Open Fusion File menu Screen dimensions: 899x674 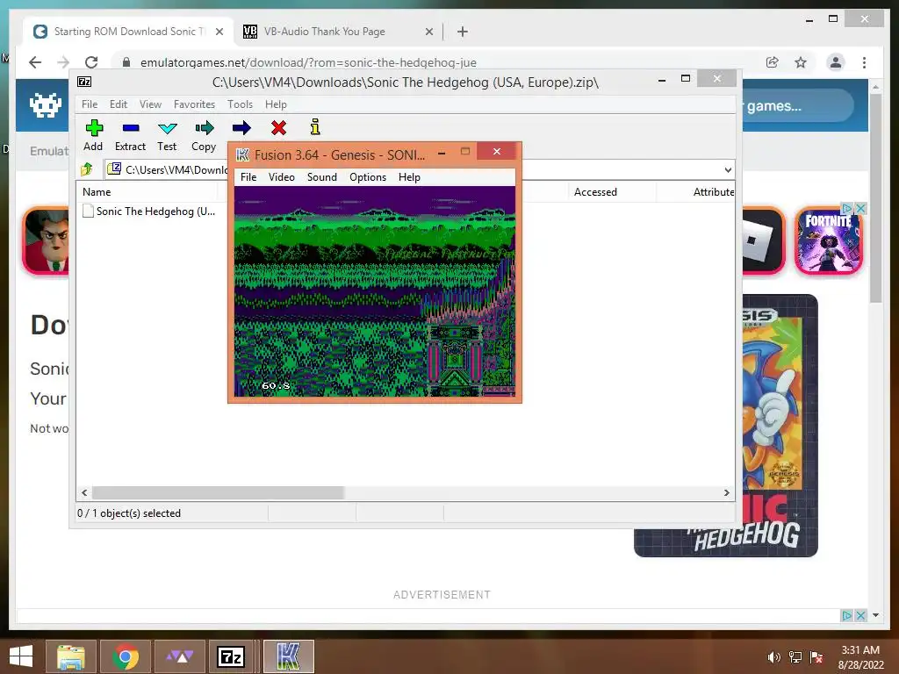coord(248,177)
